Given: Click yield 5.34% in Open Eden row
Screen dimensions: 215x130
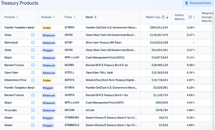Looking at the screenshot, I should pyautogui.click(x=191, y=73).
